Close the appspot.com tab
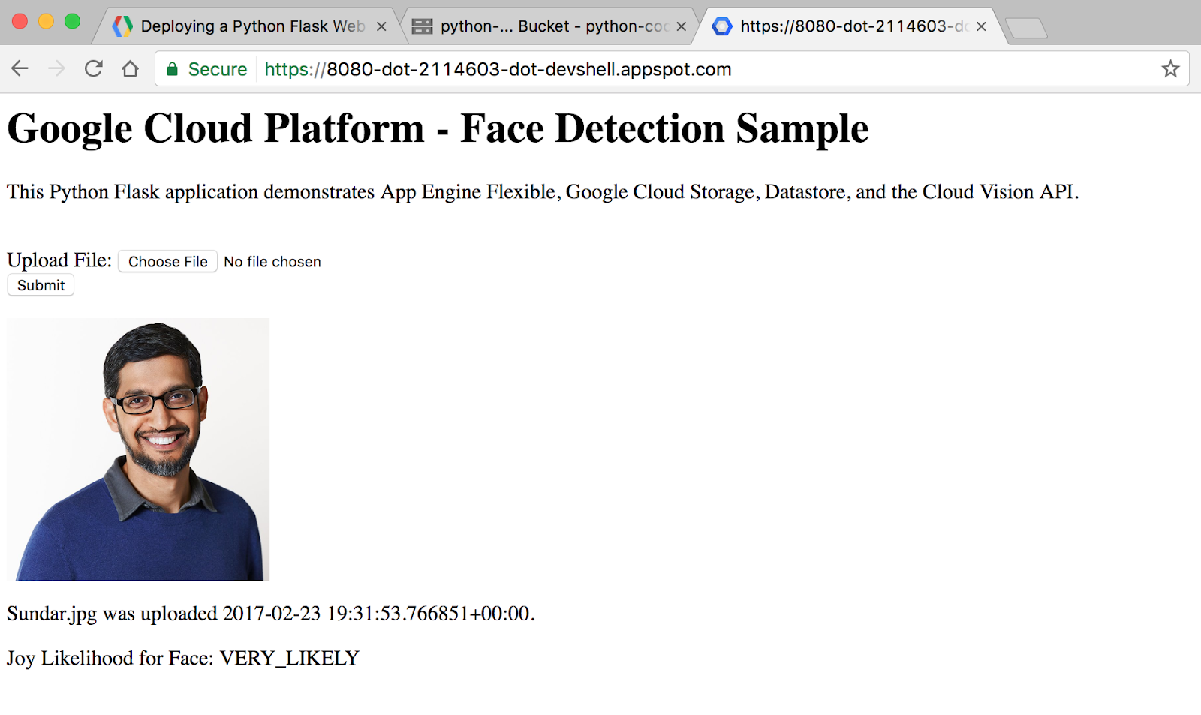The height and width of the screenshot is (715, 1201). click(981, 25)
